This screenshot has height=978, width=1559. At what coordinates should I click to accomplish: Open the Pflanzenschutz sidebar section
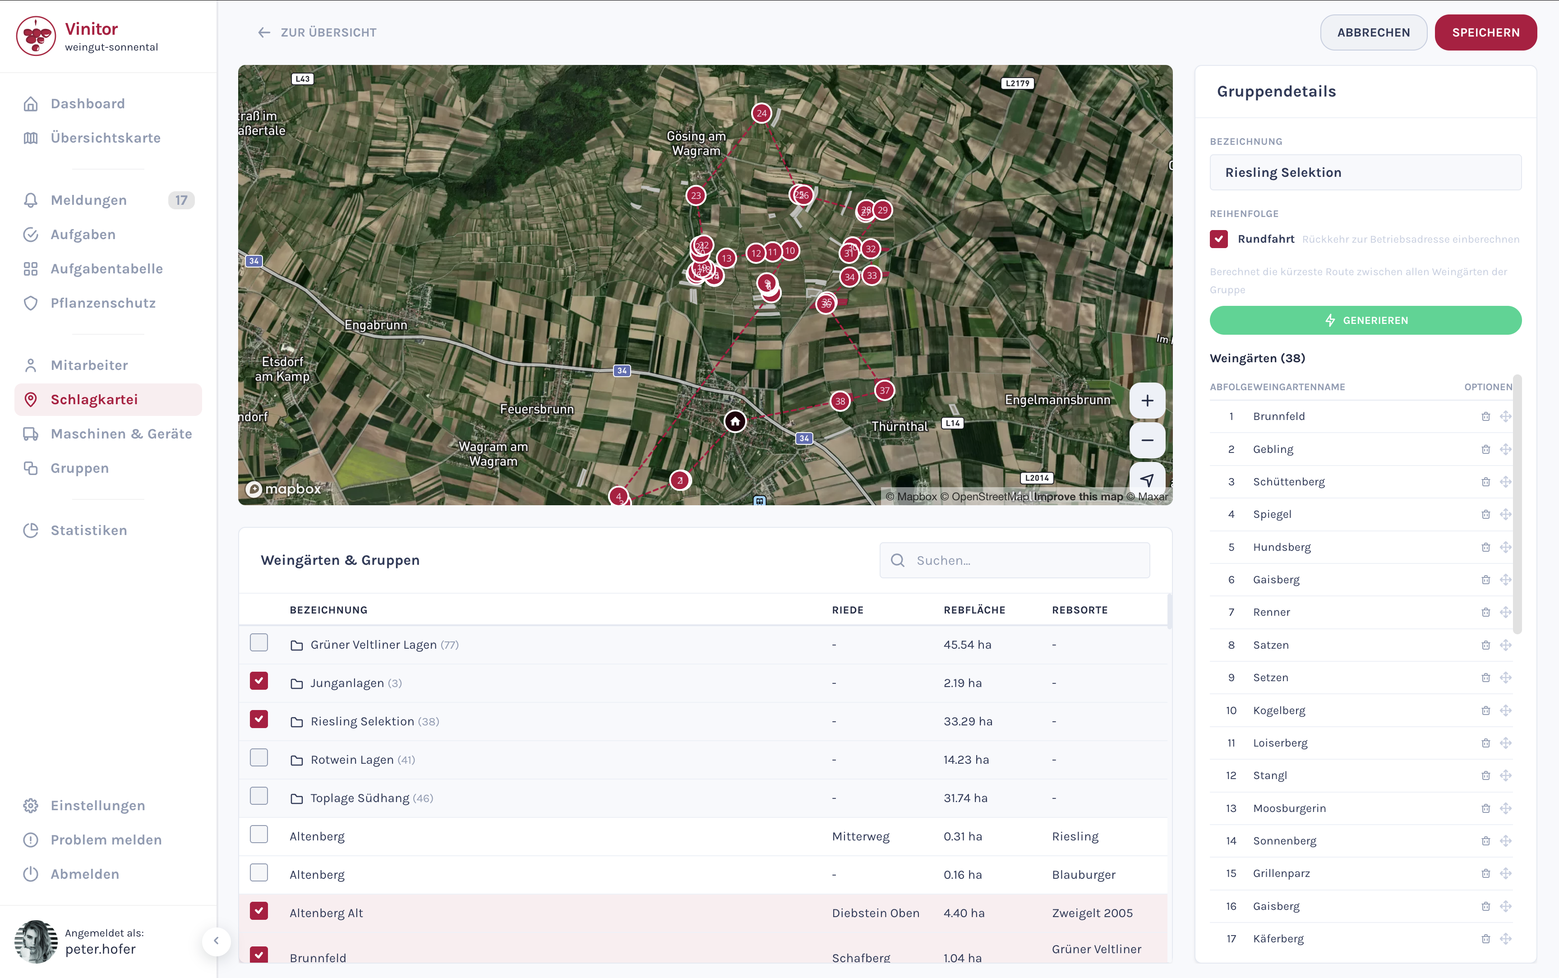pos(103,302)
